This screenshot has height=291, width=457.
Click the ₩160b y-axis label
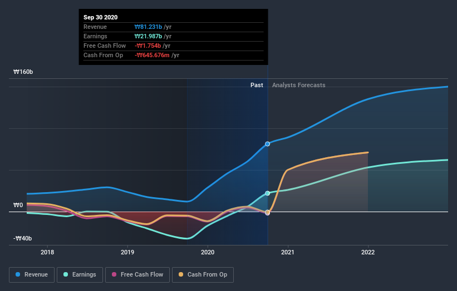23,72
